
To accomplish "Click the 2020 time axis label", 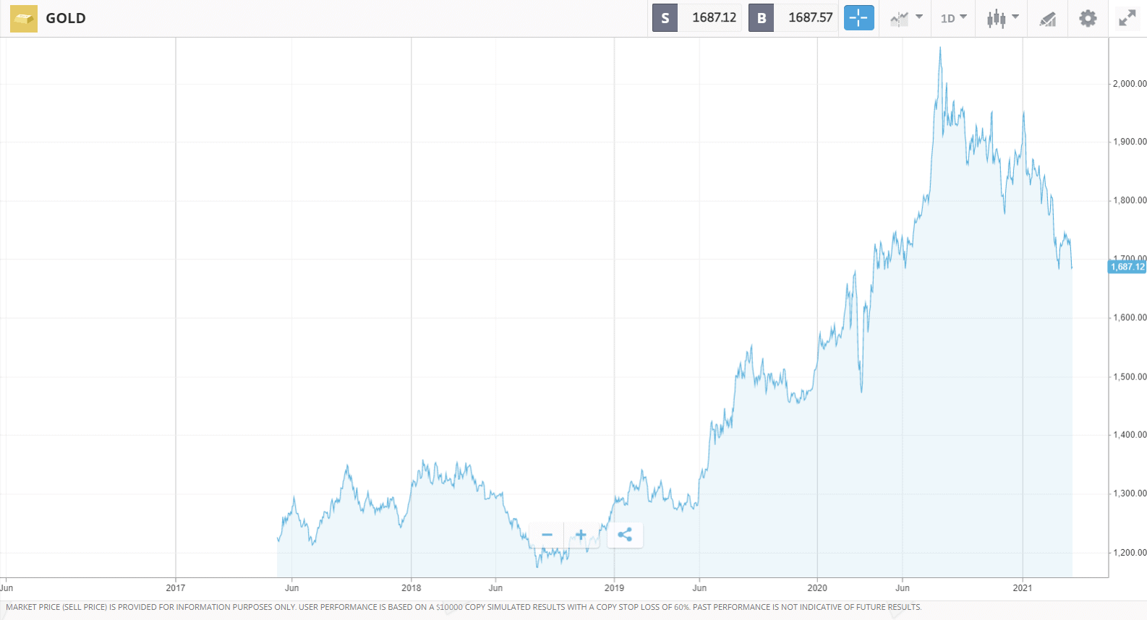I will point(817,587).
